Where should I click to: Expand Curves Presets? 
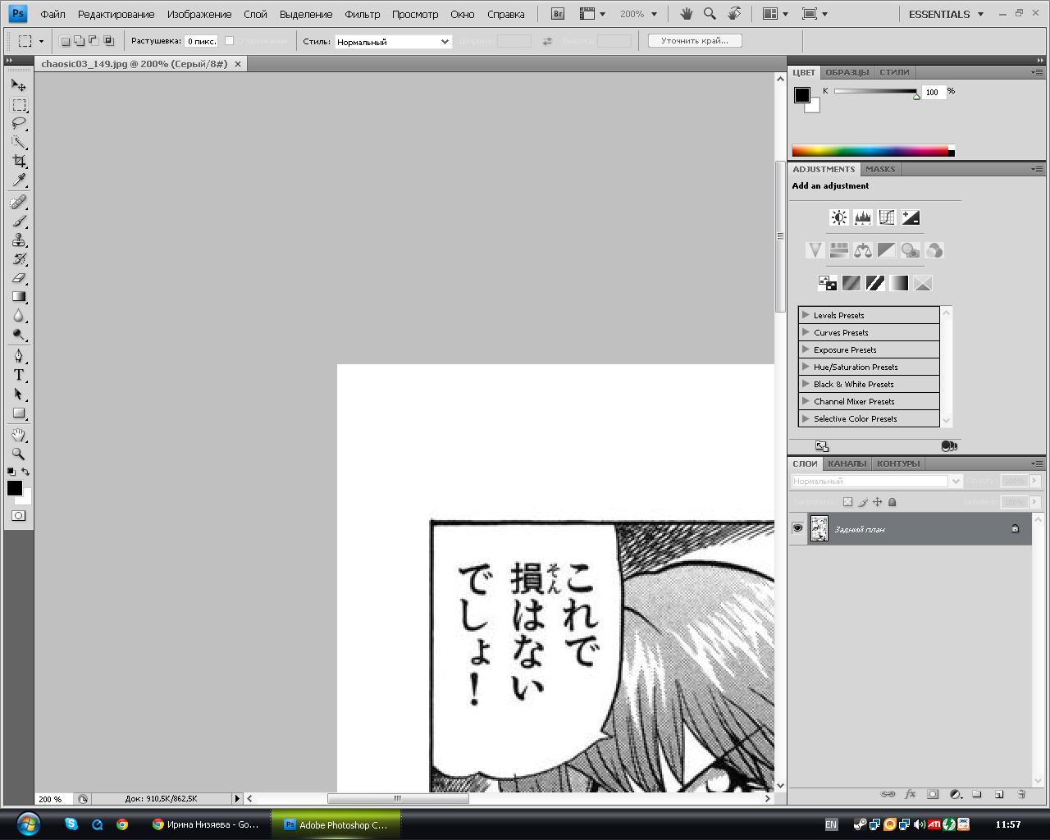pos(806,332)
